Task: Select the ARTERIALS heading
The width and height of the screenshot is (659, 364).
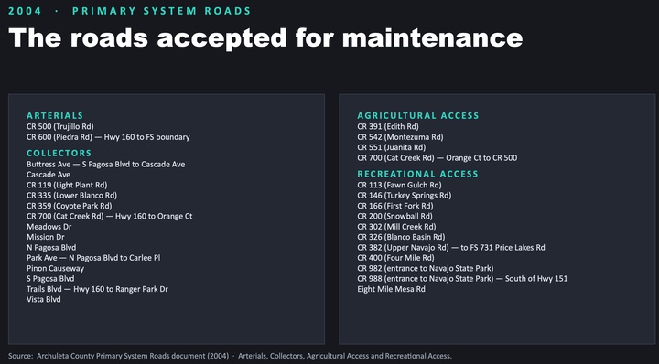Action: 55,116
